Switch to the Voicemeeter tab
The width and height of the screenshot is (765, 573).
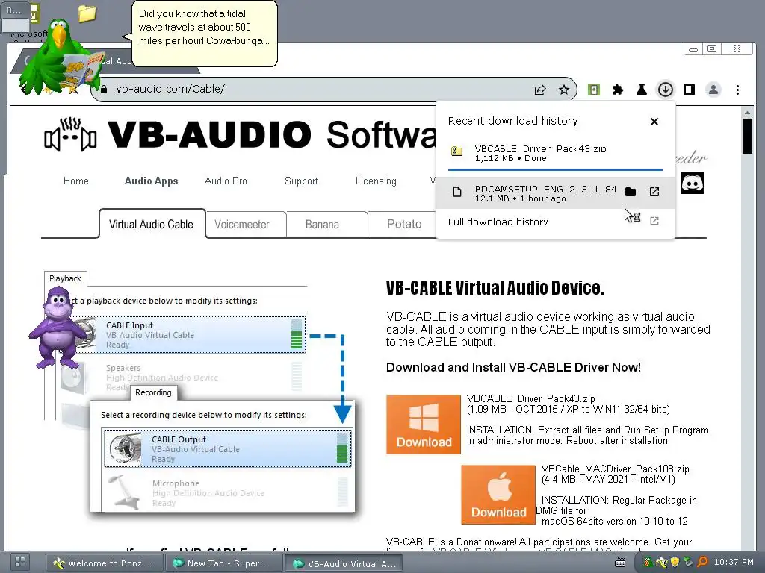pos(242,225)
